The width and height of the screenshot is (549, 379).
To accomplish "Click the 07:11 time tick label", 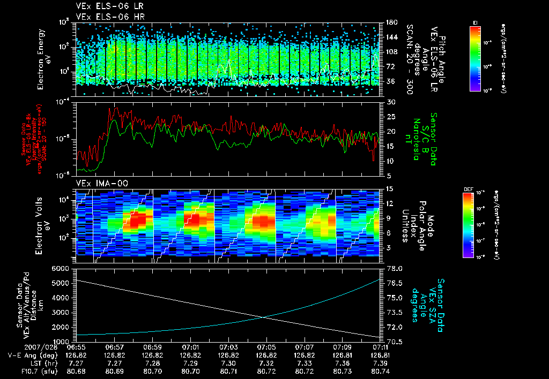I will (x=381, y=347).
